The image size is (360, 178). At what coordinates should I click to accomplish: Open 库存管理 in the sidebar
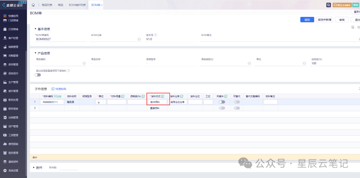(x=13, y=65)
